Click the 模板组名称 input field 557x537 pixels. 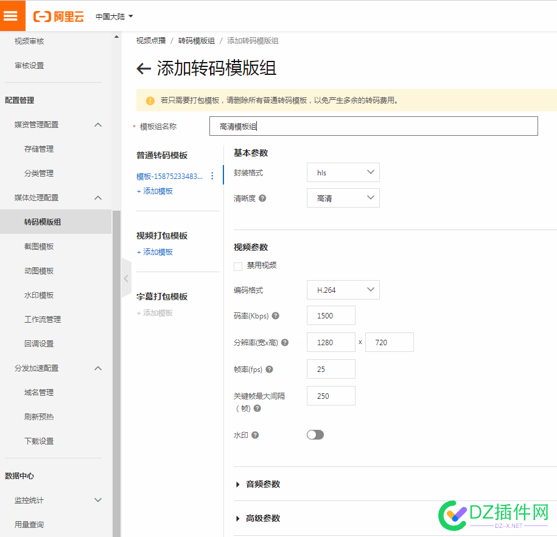[374, 126]
